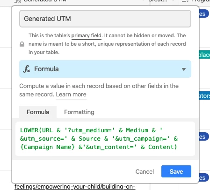Click the dropdown arrow in Formula selector
210x190 pixels.
pyautogui.click(x=184, y=69)
